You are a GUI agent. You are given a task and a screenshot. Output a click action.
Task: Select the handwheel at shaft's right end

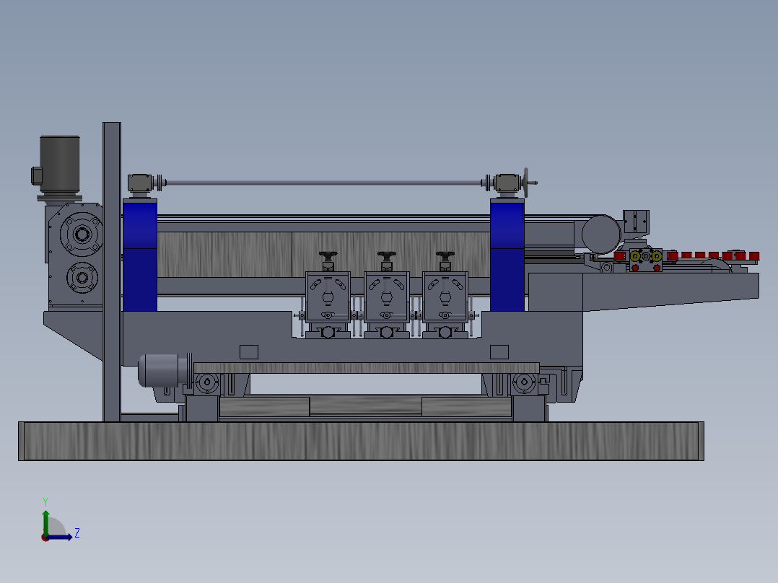526,183
